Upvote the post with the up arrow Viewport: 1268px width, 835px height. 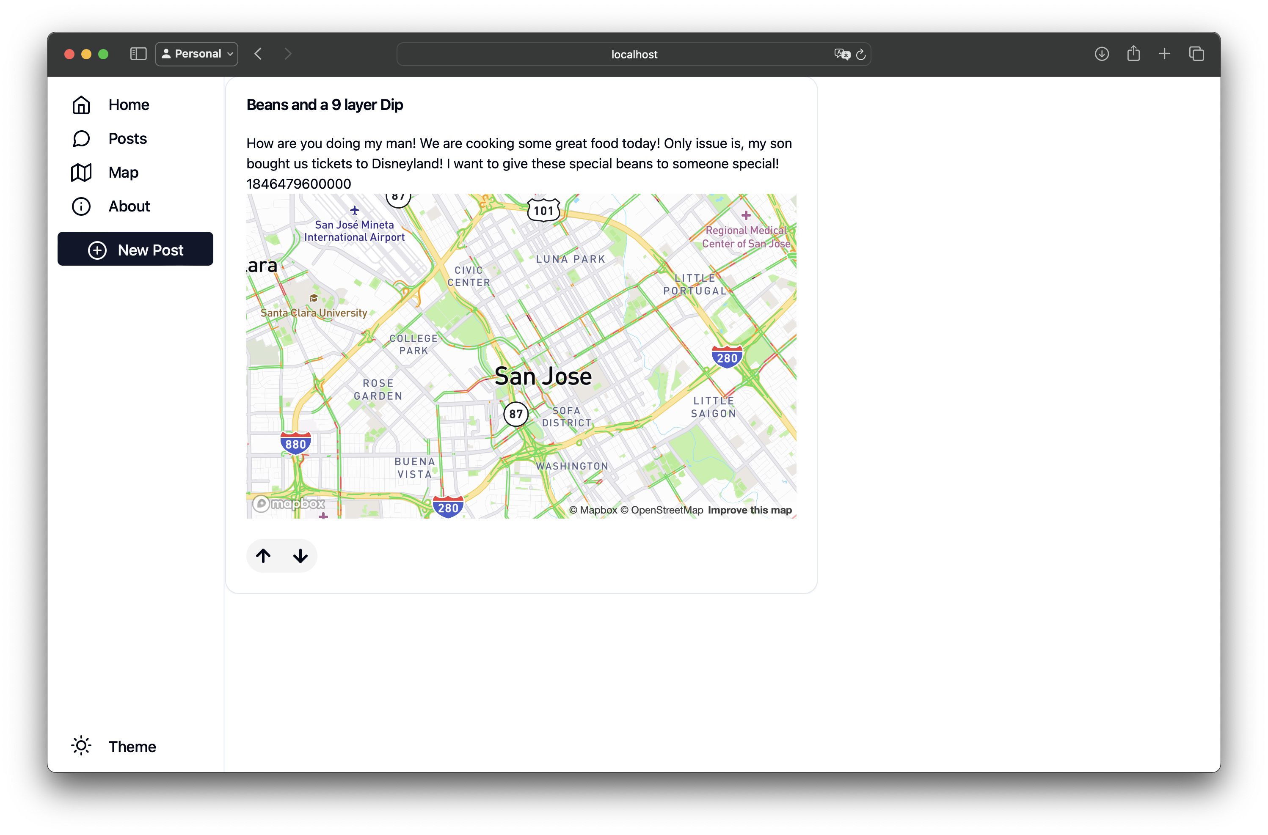coord(263,556)
